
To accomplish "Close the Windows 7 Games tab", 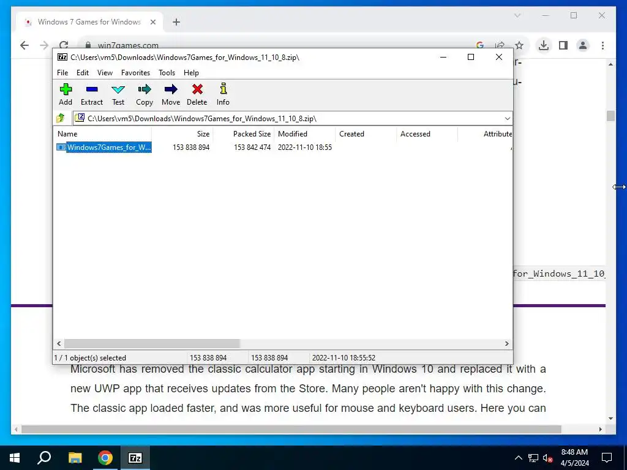I will coord(152,22).
